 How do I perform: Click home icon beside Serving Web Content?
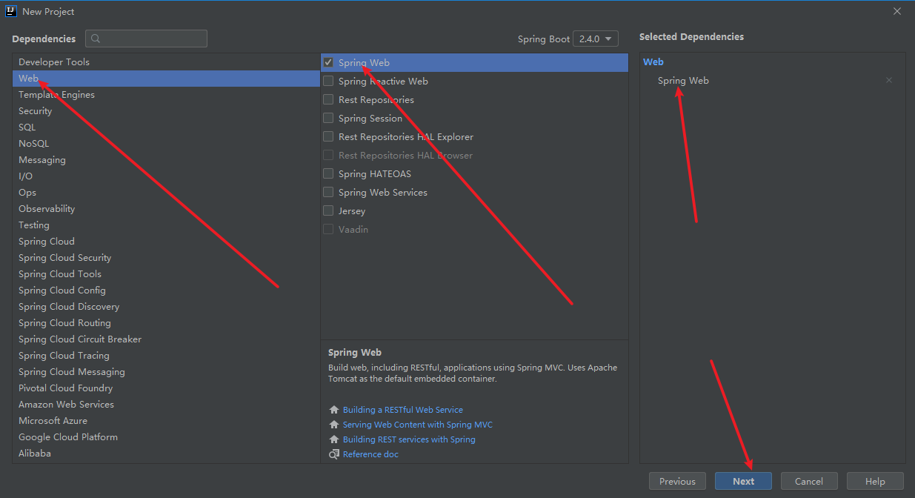pos(334,425)
